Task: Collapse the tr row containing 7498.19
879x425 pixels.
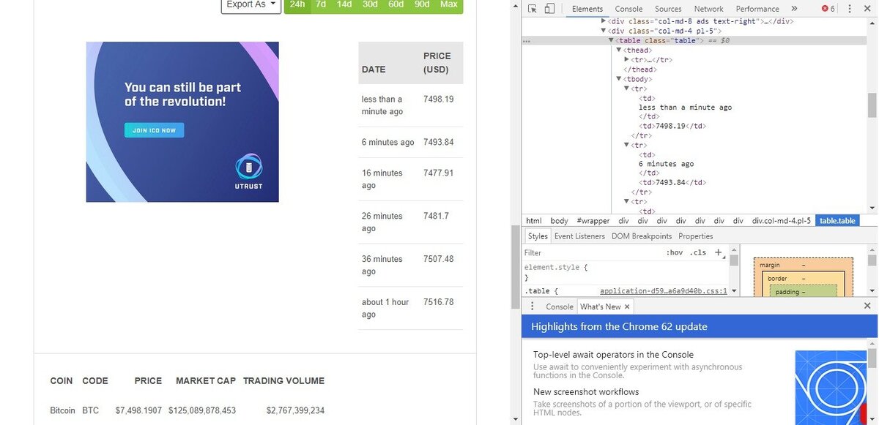Action: tap(627, 88)
